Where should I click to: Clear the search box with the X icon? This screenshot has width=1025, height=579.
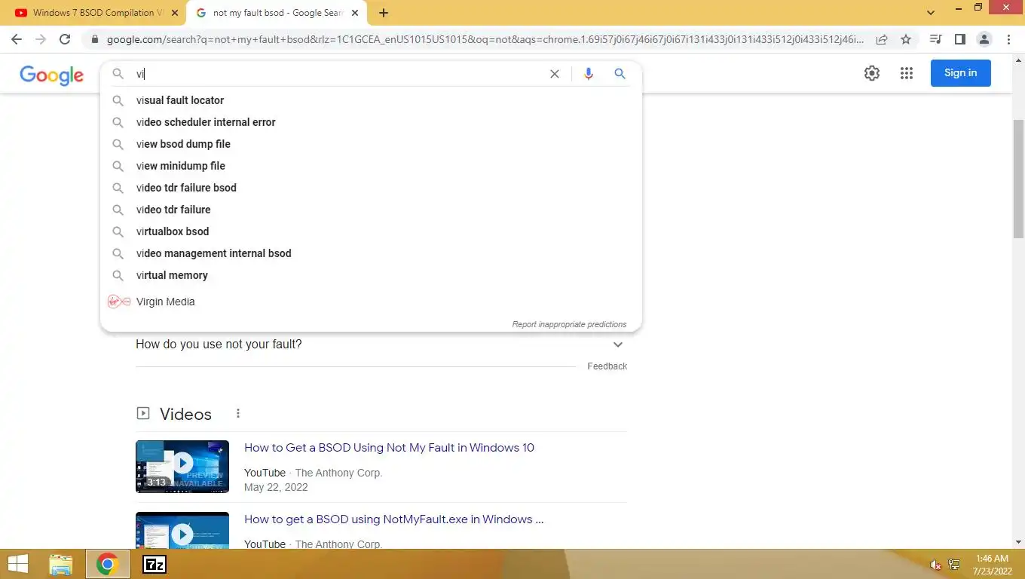[555, 74]
